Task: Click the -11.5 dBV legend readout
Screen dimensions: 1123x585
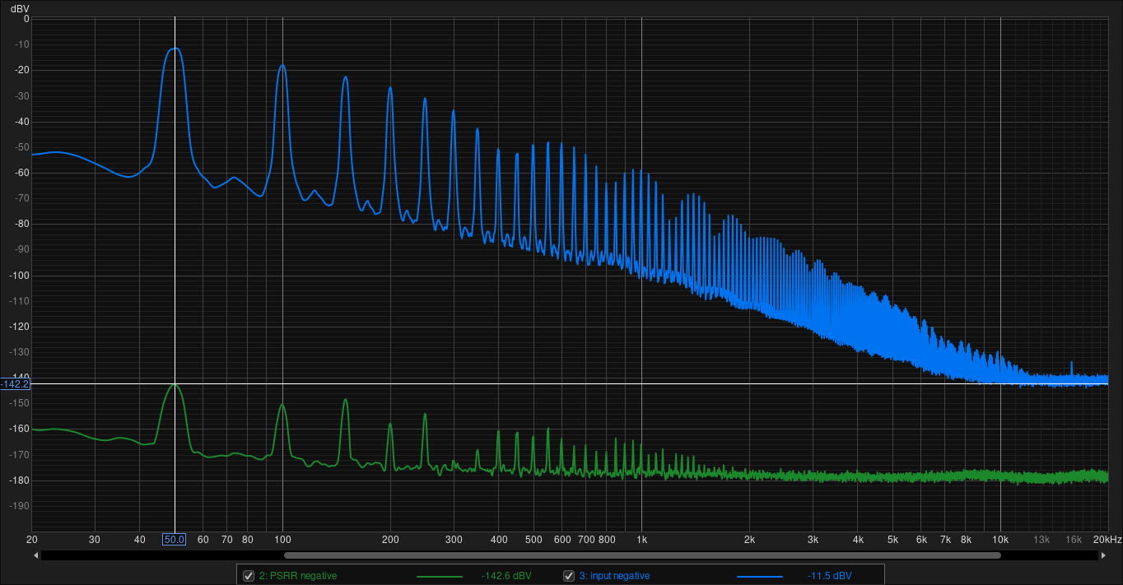Action: (829, 576)
